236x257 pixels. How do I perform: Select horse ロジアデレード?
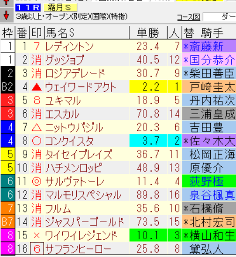(75, 73)
